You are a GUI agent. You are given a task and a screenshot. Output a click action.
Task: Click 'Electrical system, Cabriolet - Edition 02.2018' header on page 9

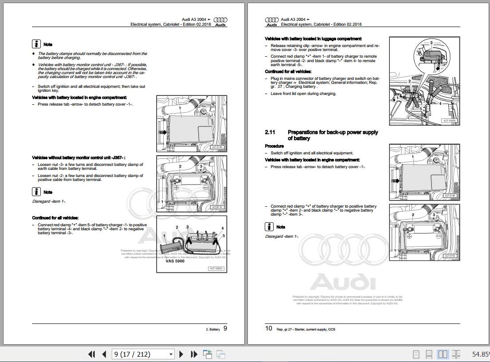(171, 24)
